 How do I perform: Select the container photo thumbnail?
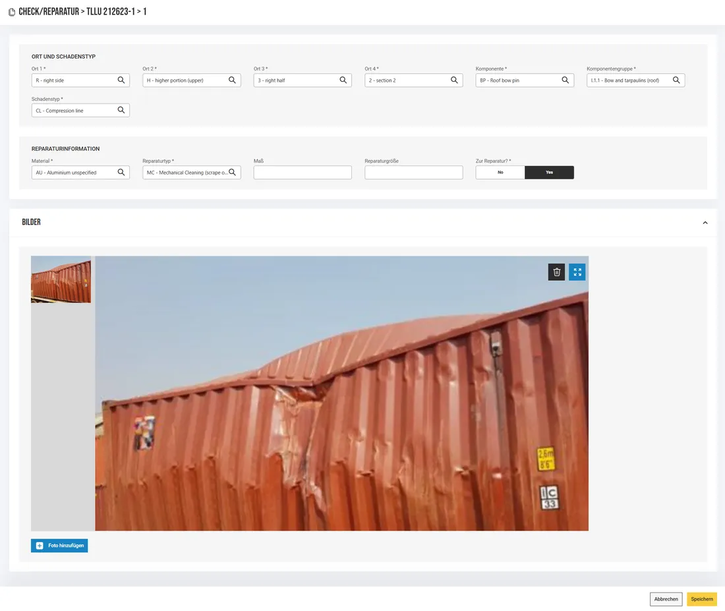(x=61, y=279)
